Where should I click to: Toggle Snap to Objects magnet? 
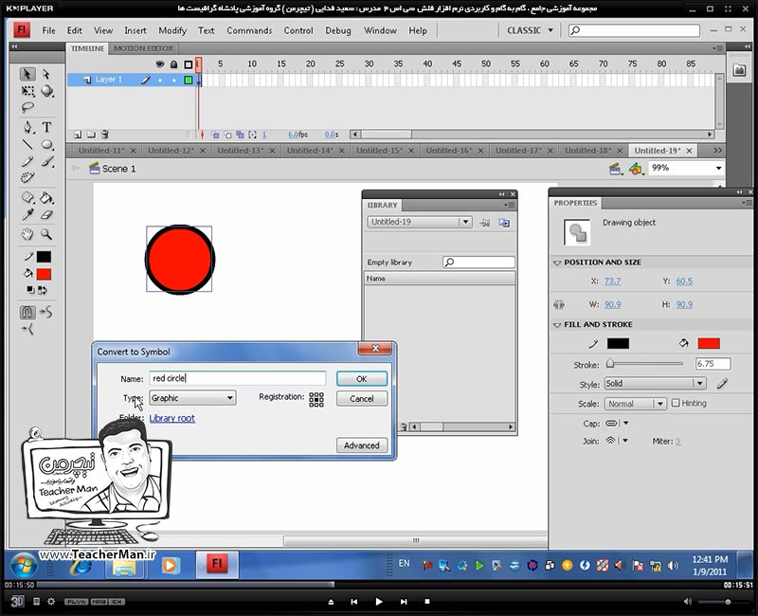27,313
